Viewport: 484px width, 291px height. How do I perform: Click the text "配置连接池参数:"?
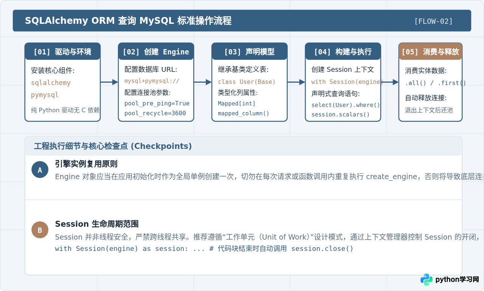click(147, 93)
